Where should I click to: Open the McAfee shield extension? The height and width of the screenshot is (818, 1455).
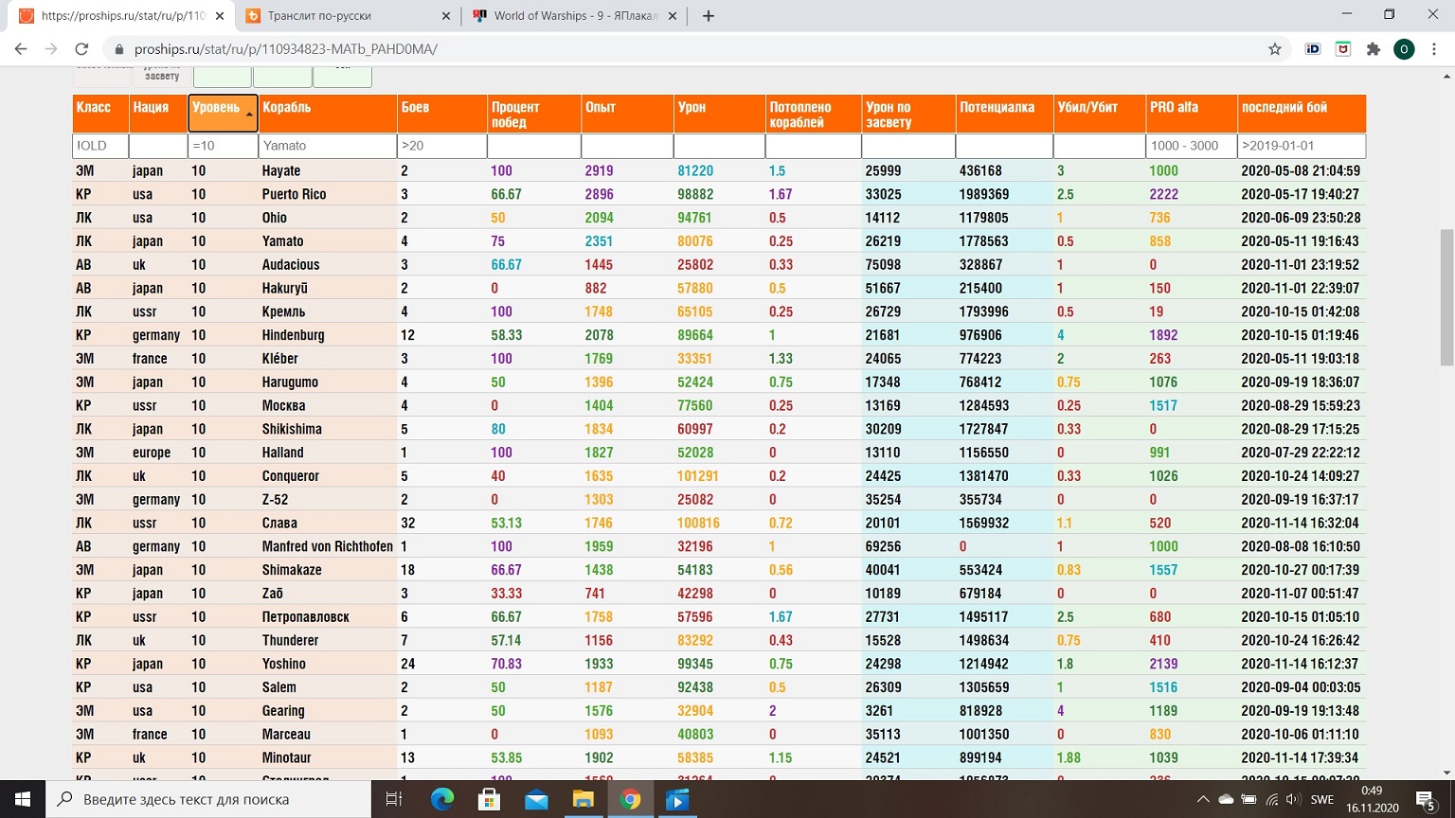(x=1343, y=49)
